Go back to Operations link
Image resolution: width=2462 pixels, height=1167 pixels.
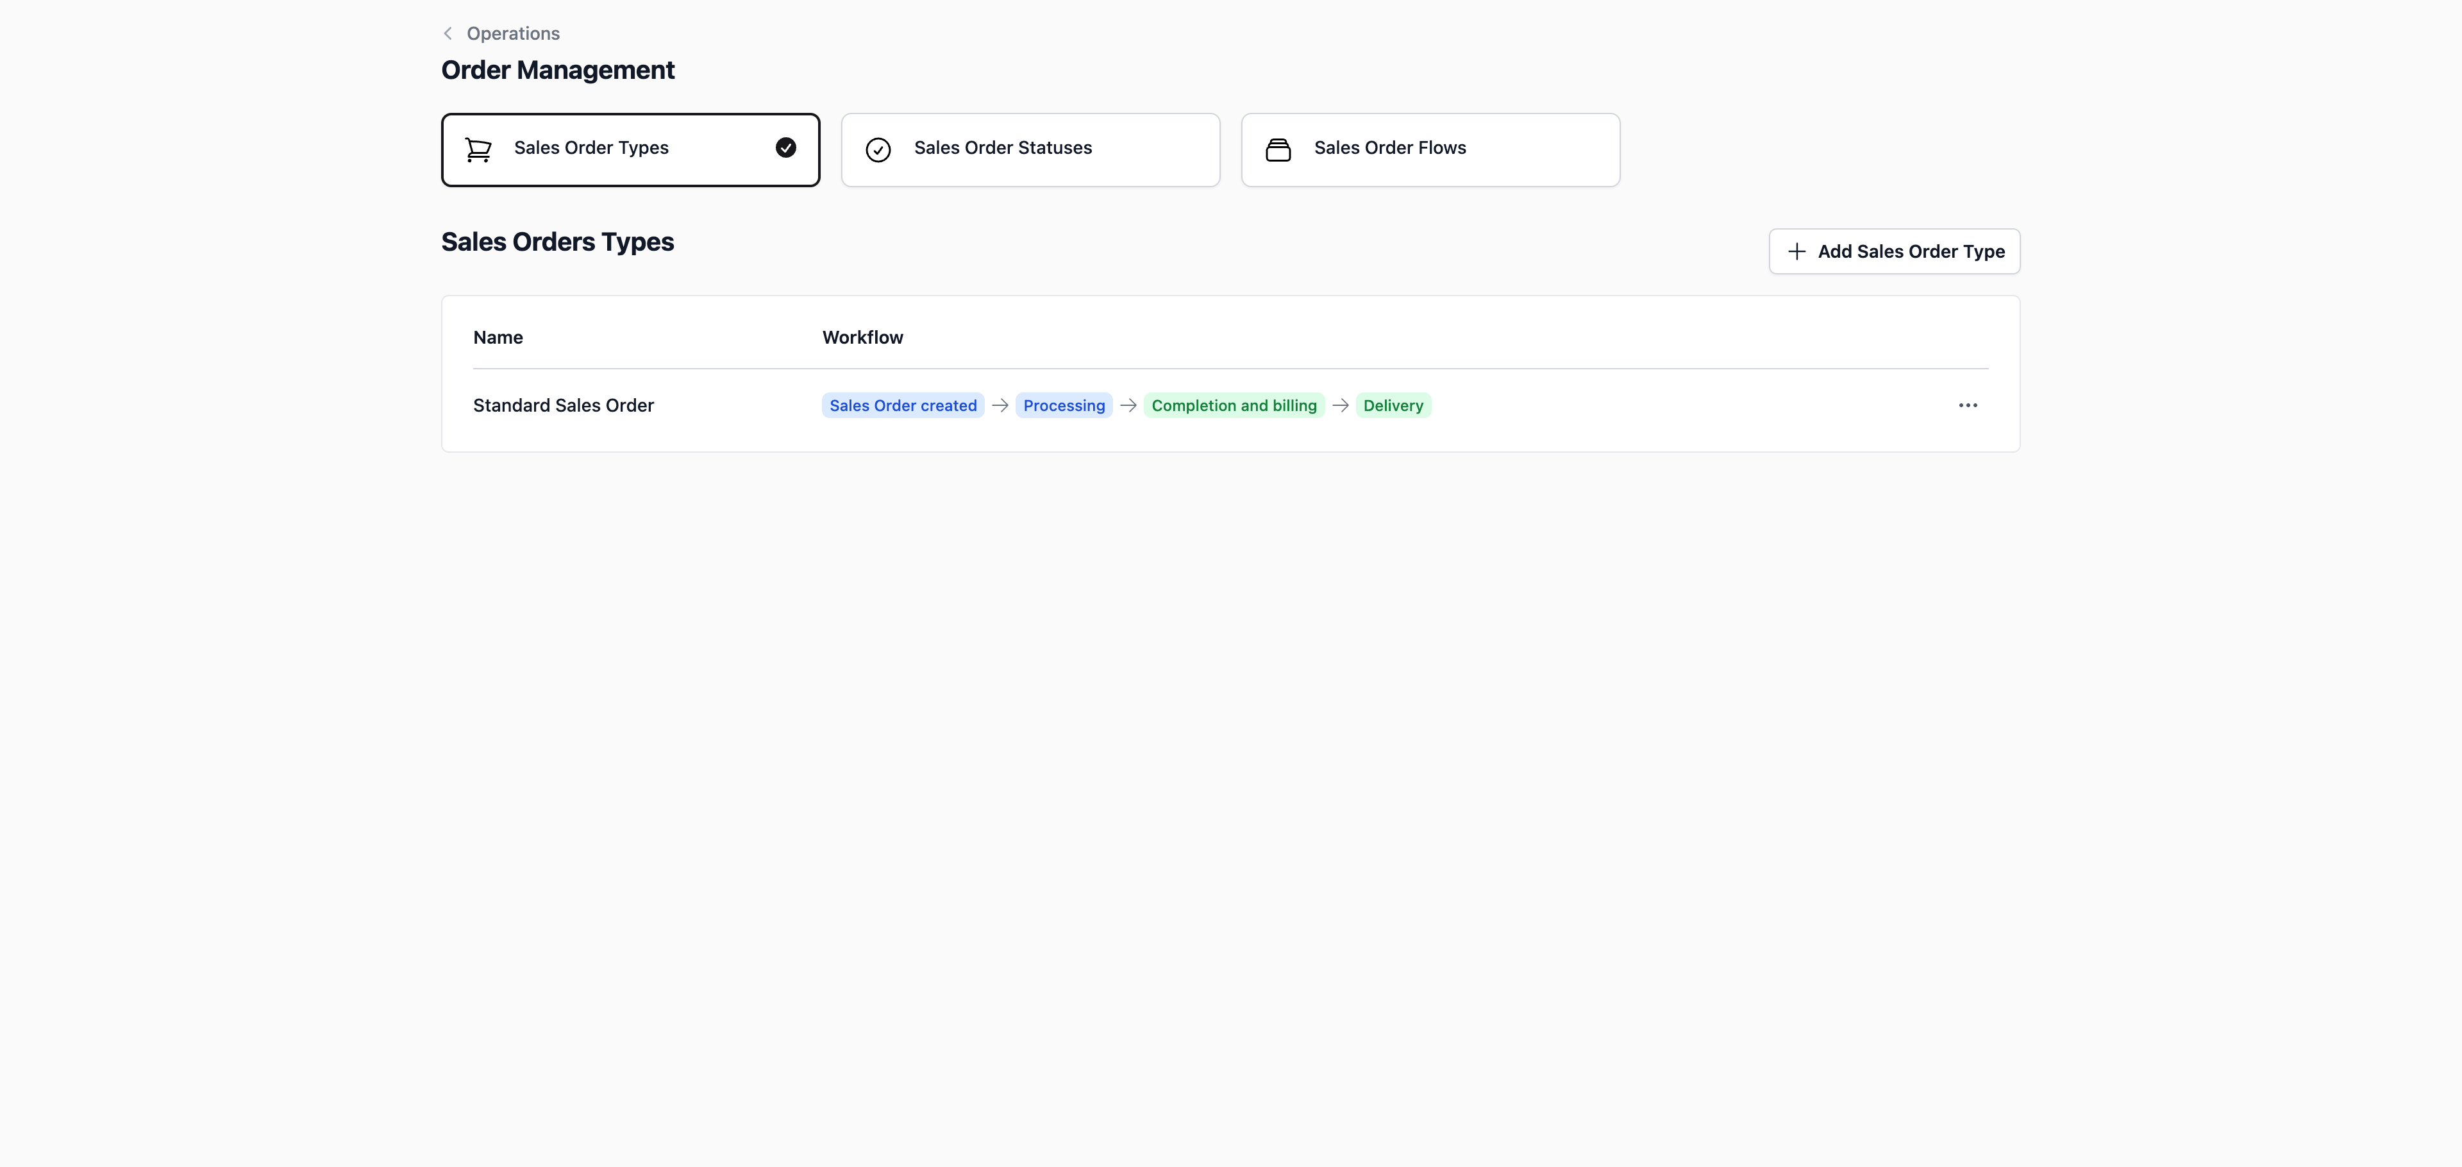pyautogui.click(x=512, y=33)
